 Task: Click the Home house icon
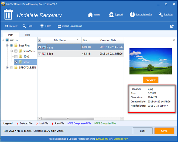click(x=90, y=15)
